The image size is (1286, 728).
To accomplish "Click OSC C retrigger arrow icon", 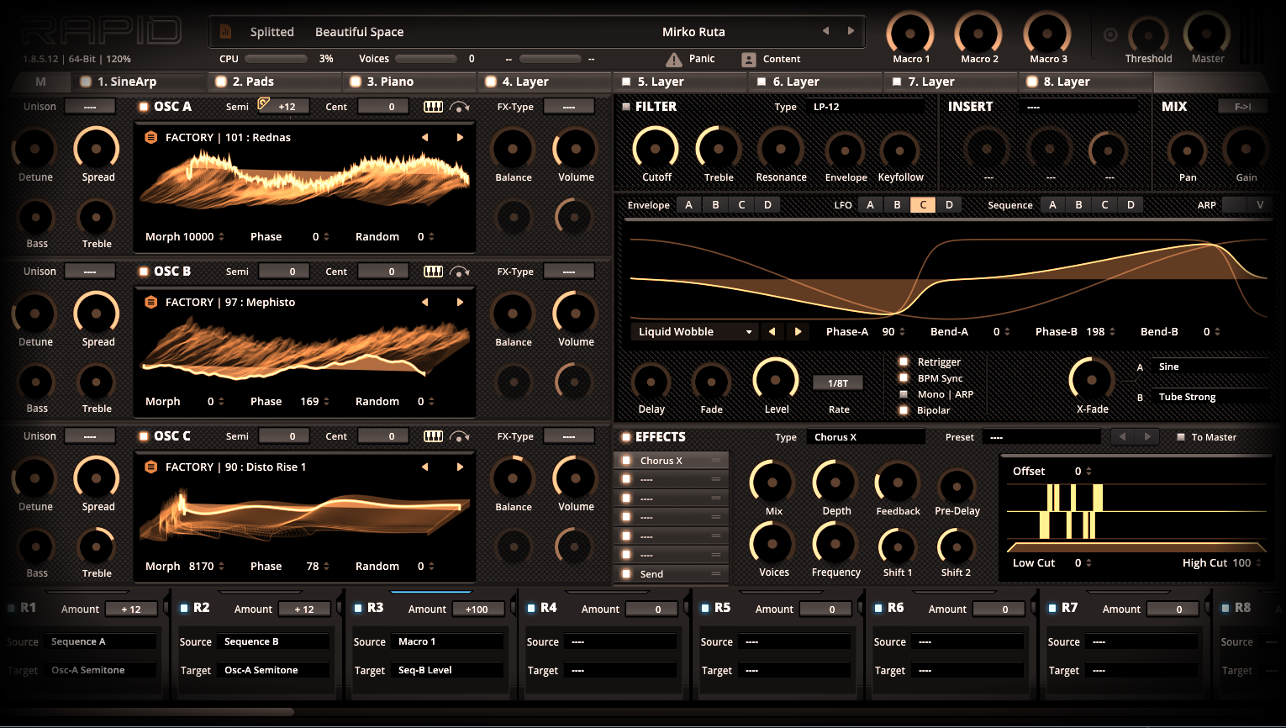I will (460, 436).
